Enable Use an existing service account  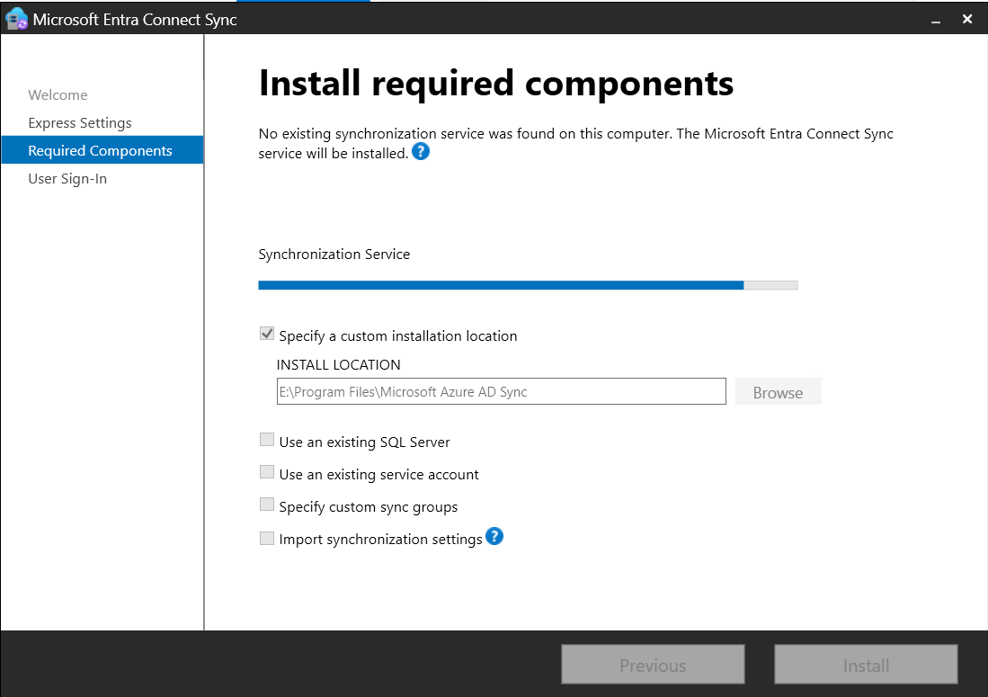pos(266,471)
